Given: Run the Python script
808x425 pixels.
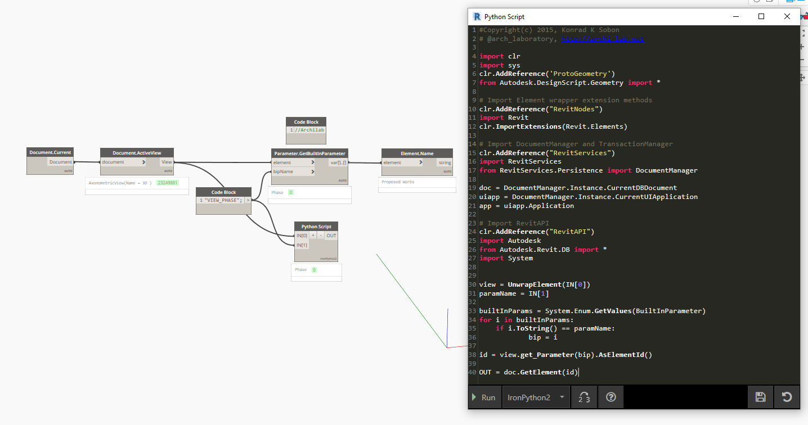Looking at the screenshot, I should (484, 397).
